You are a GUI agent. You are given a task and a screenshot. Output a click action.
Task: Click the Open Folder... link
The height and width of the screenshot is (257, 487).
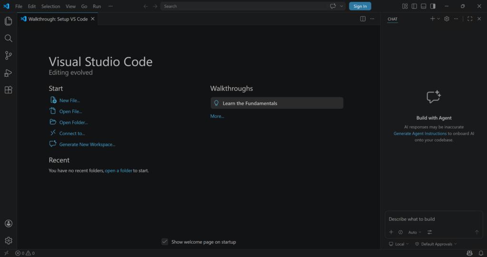[74, 122]
